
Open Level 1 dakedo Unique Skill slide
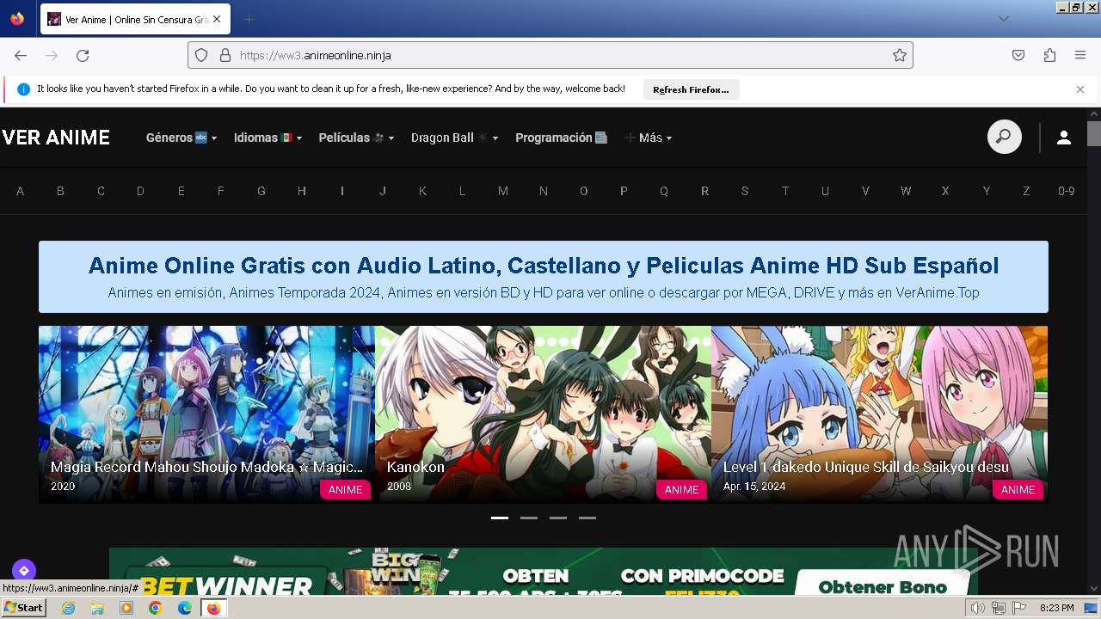pos(879,414)
